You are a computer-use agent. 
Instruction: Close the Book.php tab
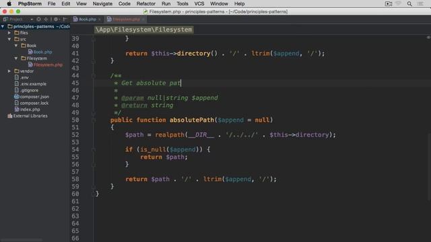coord(99,19)
